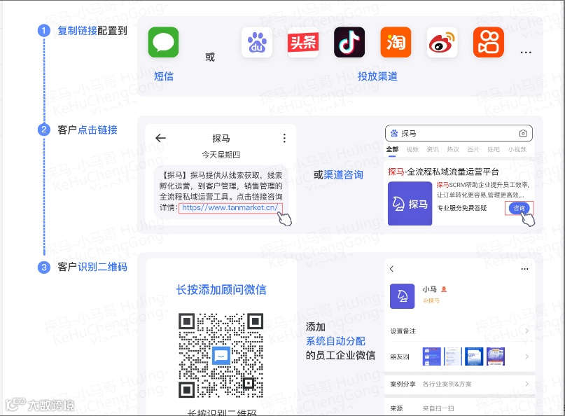
Task: Select the 小视频 search tab
Action: coord(517,149)
